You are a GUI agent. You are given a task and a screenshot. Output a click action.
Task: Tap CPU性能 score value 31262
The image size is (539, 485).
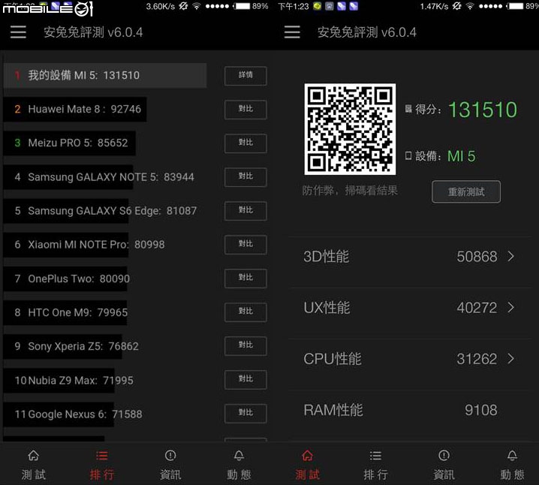pyautogui.click(x=477, y=359)
